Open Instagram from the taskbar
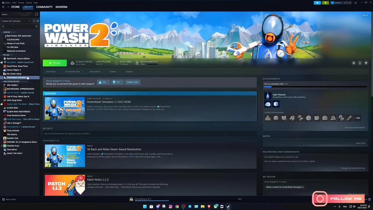This screenshot has width=373, height=210. coord(170,206)
